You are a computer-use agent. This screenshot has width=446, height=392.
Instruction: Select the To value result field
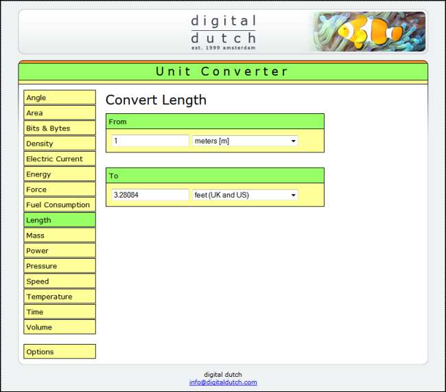coord(150,195)
